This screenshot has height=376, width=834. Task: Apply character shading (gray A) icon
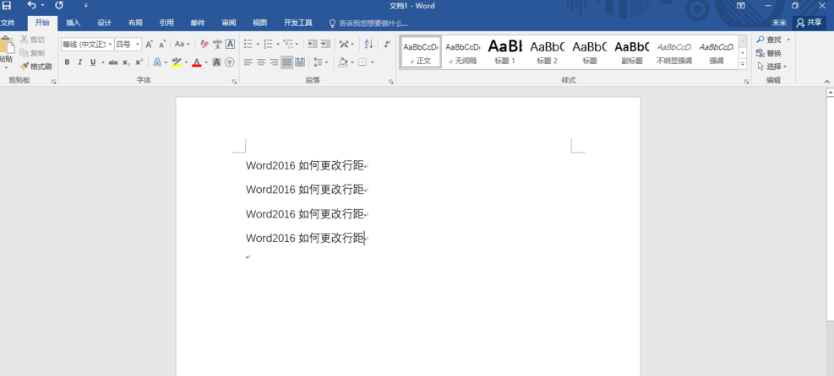click(216, 62)
